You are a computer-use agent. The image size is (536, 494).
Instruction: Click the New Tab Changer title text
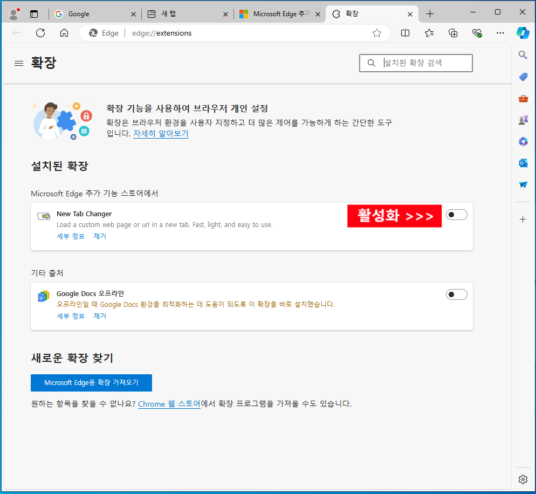(84, 214)
